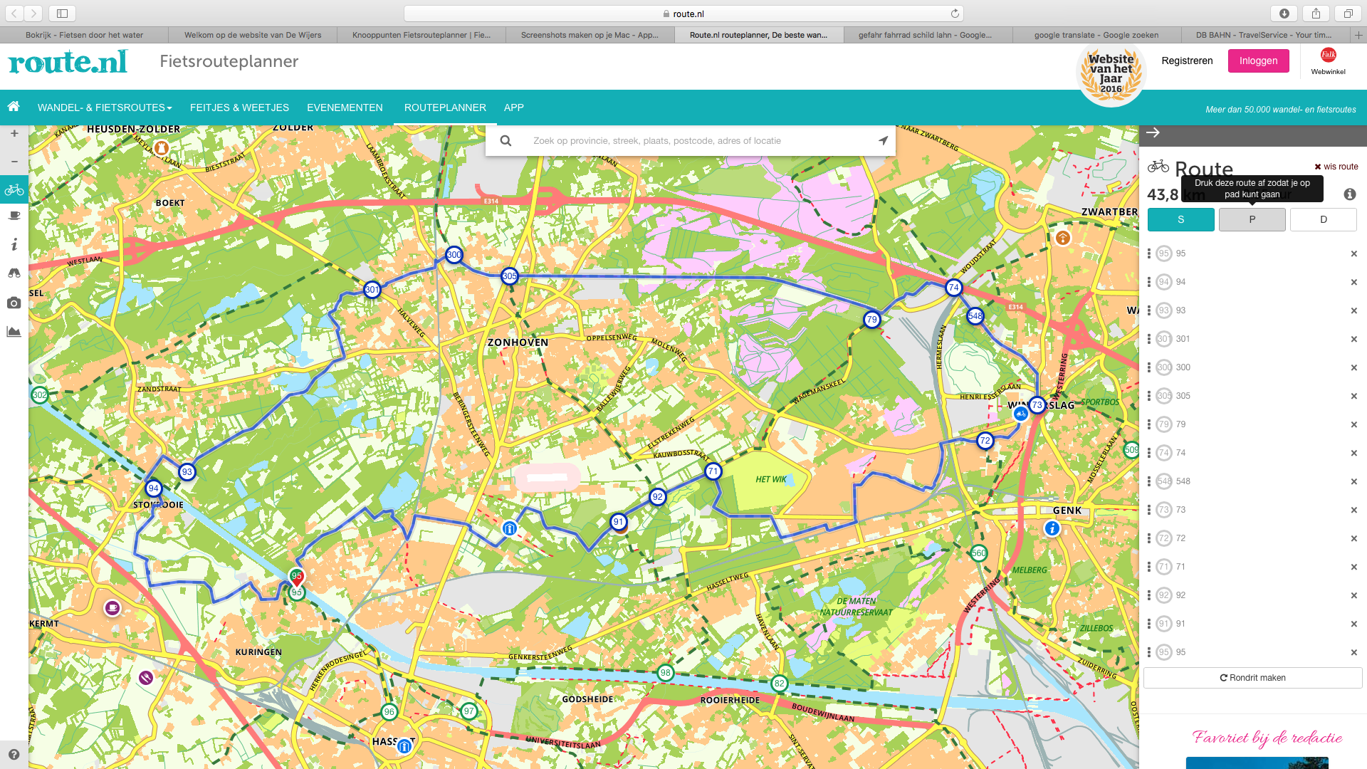Click the home icon in navigation bar
Viewport: 1367px width, 769px height.
(14, 107)
